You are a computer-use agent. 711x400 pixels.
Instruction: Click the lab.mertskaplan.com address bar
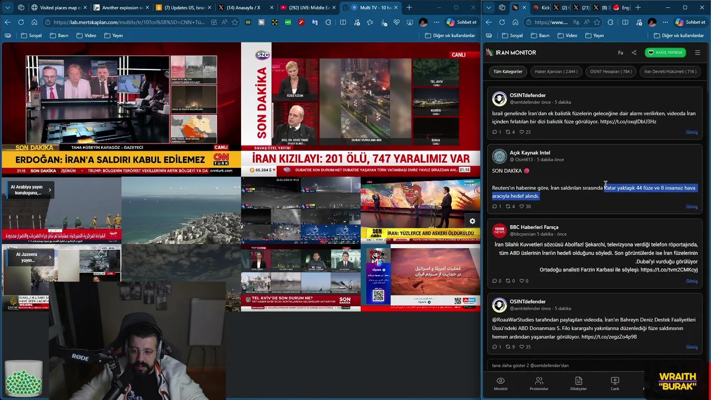[129, 22]
